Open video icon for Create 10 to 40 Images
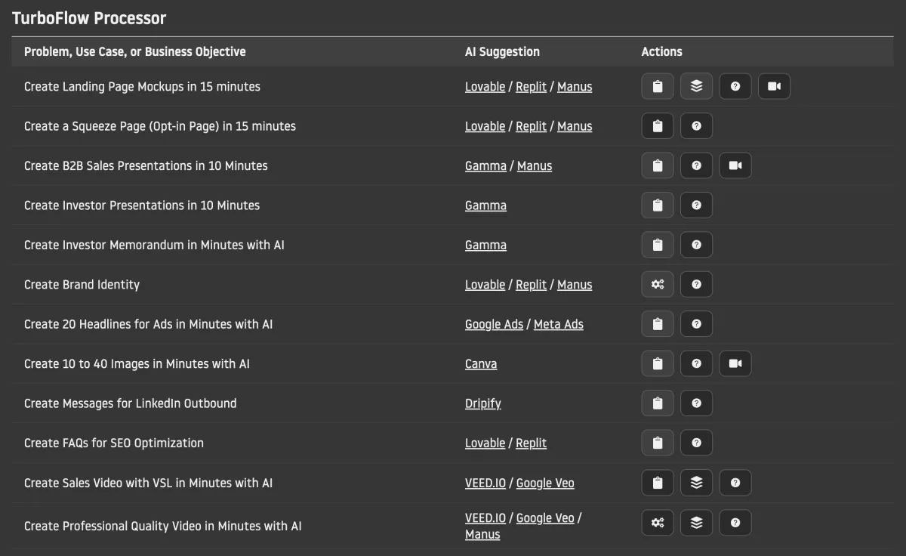 735,363
